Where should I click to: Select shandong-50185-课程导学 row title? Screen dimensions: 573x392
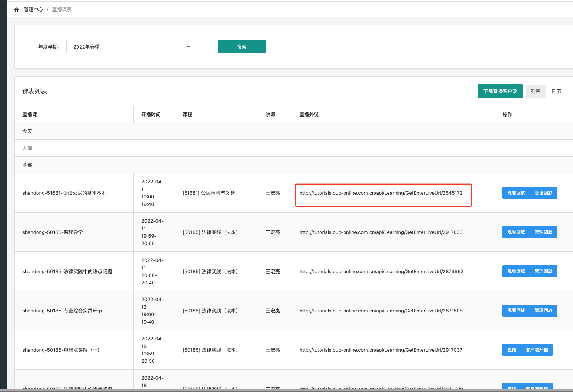(53, 232)
